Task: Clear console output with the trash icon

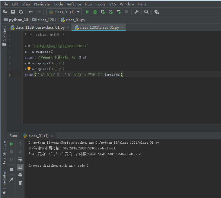Action: [x=20, y=183]
